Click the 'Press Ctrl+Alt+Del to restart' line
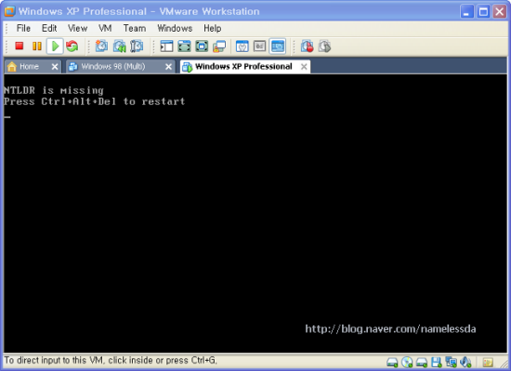511x371 pixels. (x=95, y=101)
